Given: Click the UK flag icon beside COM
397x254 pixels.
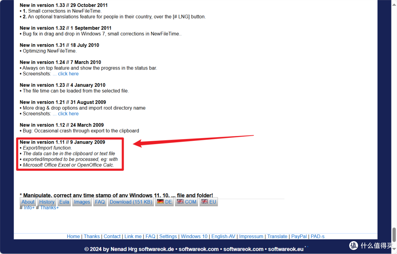Looking at the screenshot, I should [180, 201].
